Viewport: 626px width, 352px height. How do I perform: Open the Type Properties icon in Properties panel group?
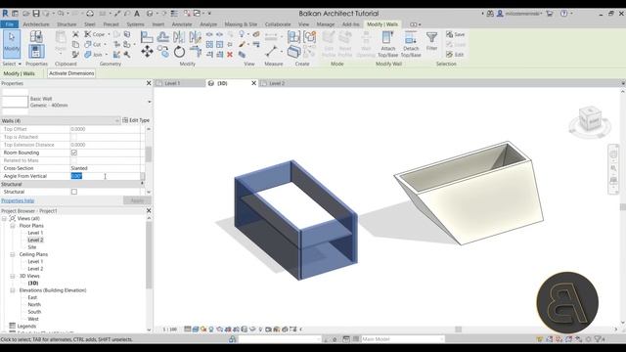tap(36, 37)
